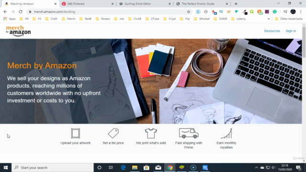Open the action center notifications icon
Image resolution: width=306 pixels, height=172 pixels.
(x=298, y=168)
